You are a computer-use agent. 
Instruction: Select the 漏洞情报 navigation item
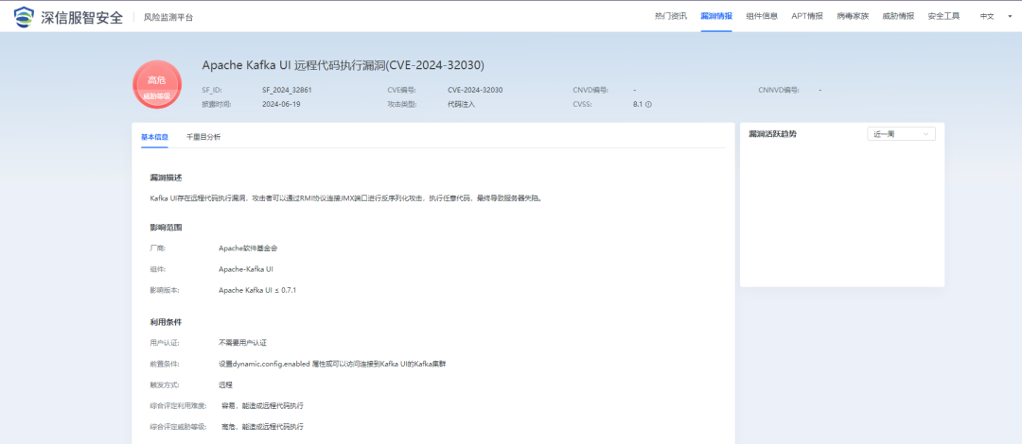pyautogui.click(x=716, y=16)
